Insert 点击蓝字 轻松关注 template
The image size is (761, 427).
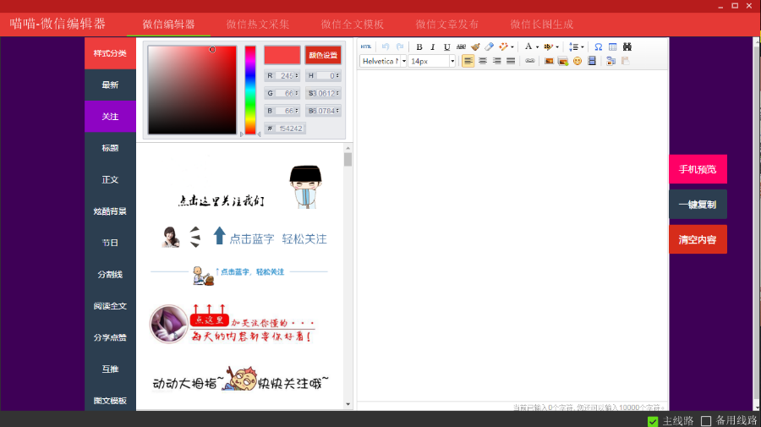pyautogui.click(x=244, y=238)
